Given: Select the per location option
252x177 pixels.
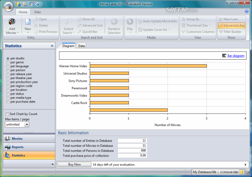Looking at the screenshot, I should click(8, 90).
